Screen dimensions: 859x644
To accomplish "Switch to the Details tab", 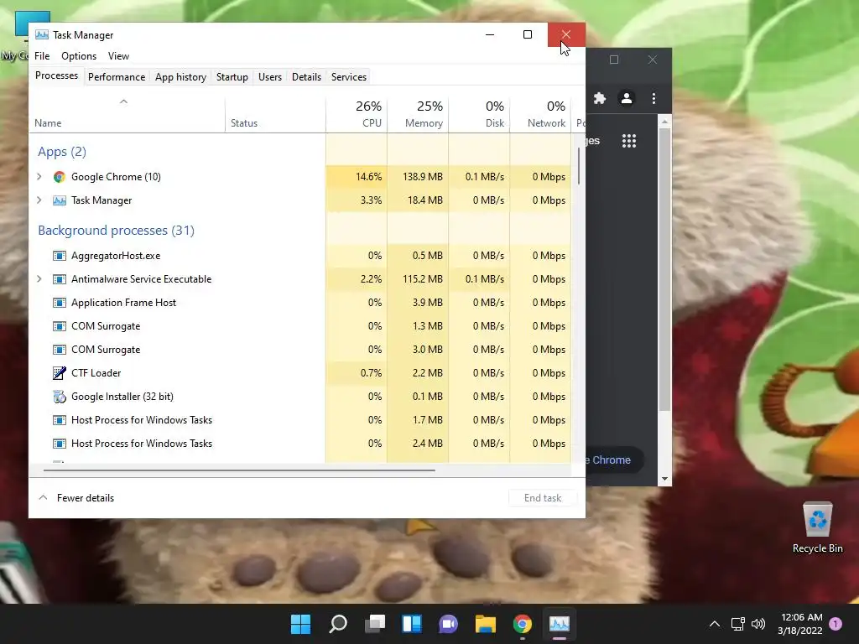I will (x=306, y=77).
